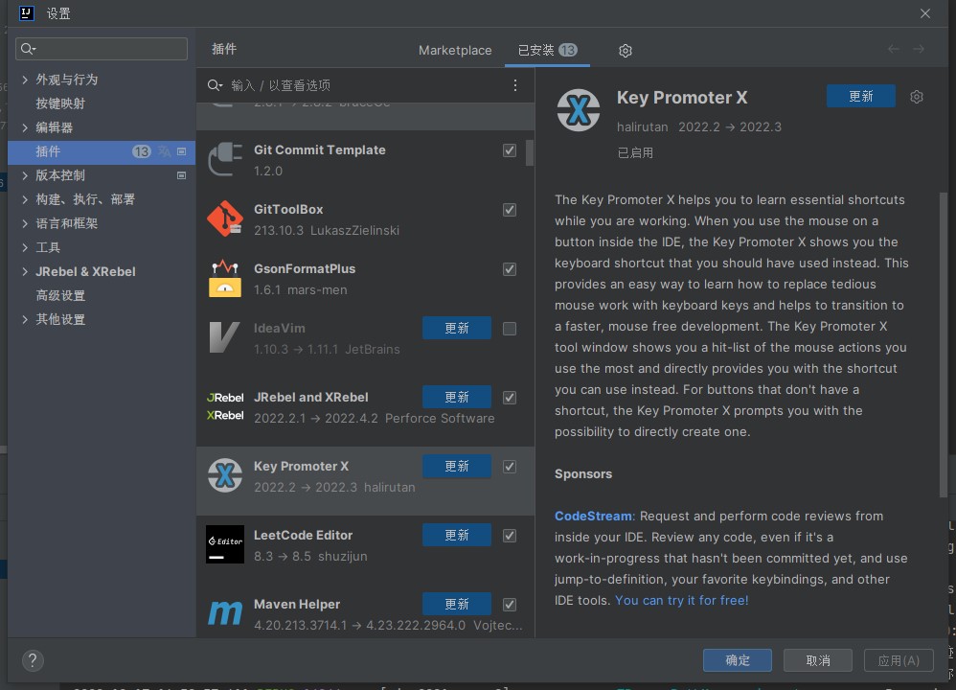Click the project-level icon on 插件 row

click(181, 151)
